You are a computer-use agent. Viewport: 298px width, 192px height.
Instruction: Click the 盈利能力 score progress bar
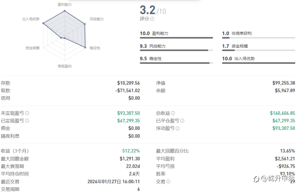point(176,38)
